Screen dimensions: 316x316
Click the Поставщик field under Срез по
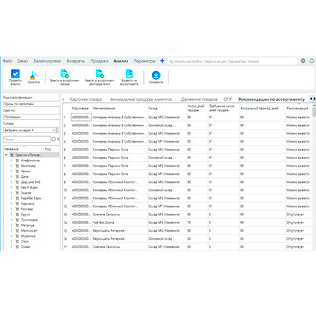coord(31,117)
